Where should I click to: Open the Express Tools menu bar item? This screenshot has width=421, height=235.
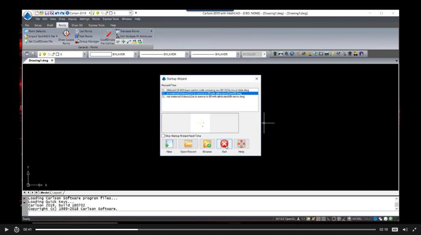click(x=111, y=19)
